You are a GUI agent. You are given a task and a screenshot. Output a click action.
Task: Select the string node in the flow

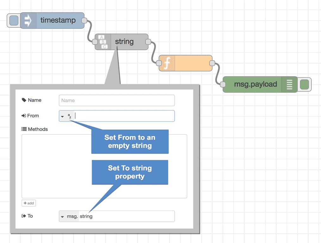point(125,41)
